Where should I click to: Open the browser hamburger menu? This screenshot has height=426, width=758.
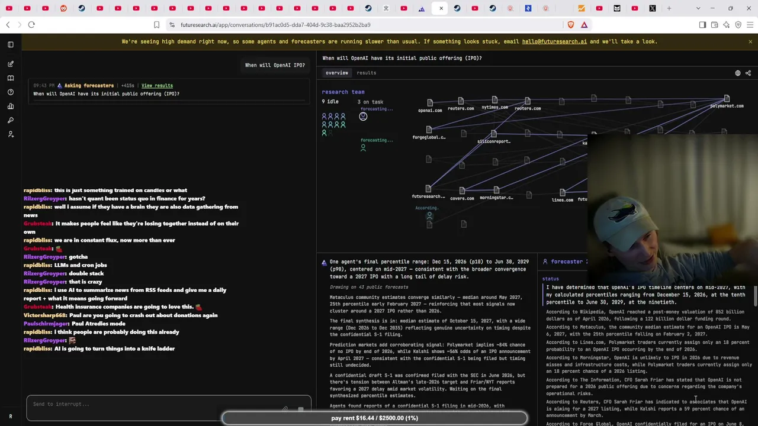point(750,25)
